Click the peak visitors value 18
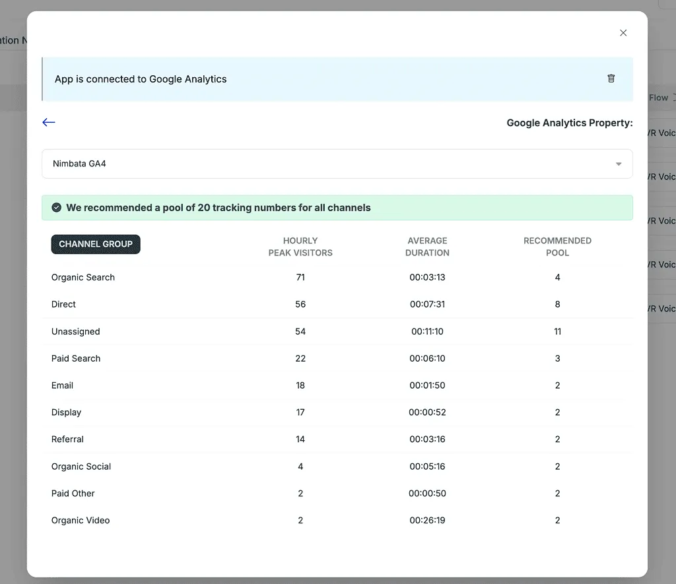The image size is (676, 584). [300, 385]
